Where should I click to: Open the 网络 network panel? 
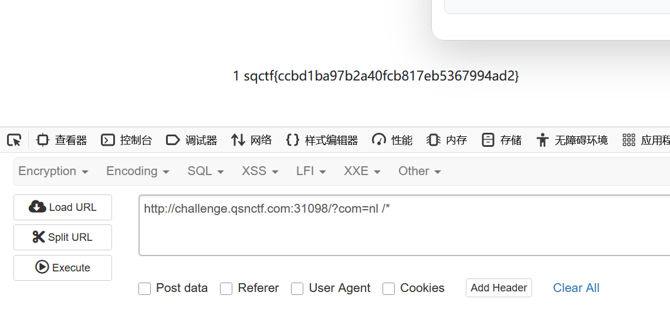(x=251, y=140)
